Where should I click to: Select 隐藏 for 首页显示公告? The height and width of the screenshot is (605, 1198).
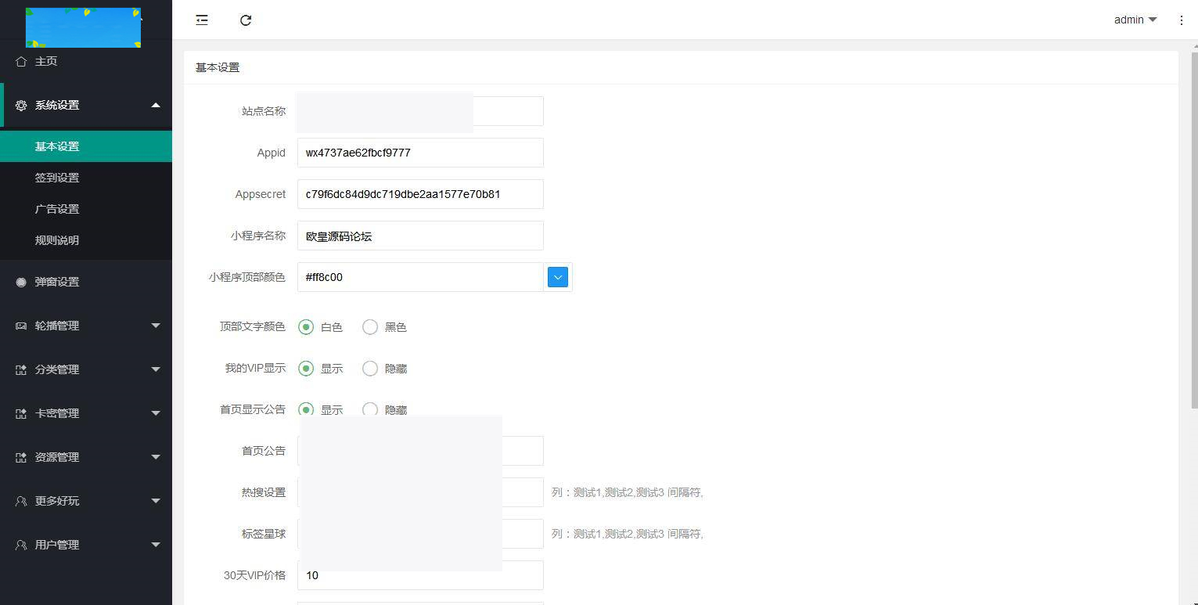(369, 410)
